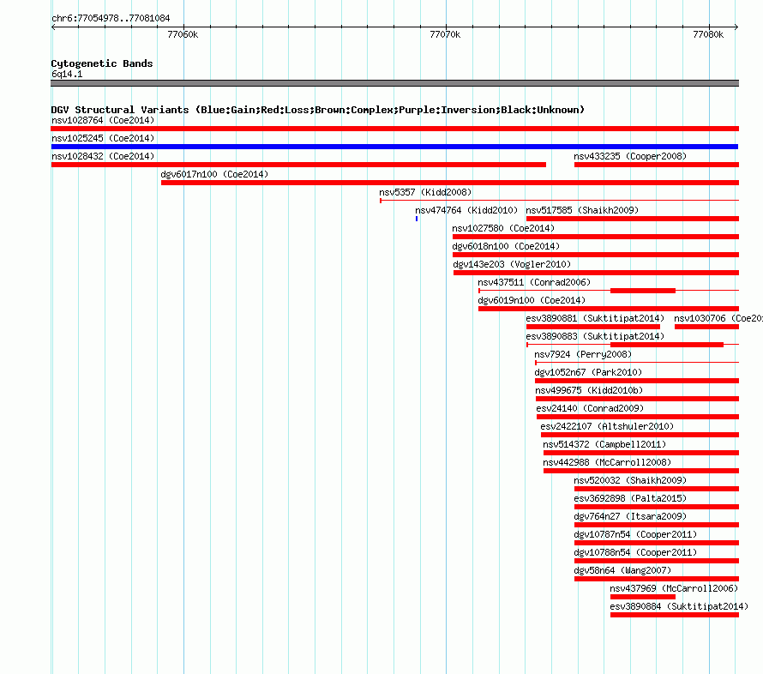Click the thick segment of nsv437511 bar
This screenshot has width=763, height=674.
(643, 291)
